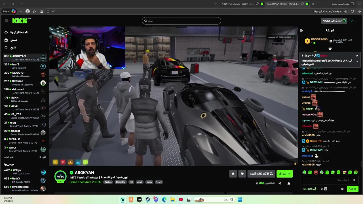The height and width of the screenshot is (204, 363).
Task: Open rsyq channel in sidebar
Action: coord(25,124)
